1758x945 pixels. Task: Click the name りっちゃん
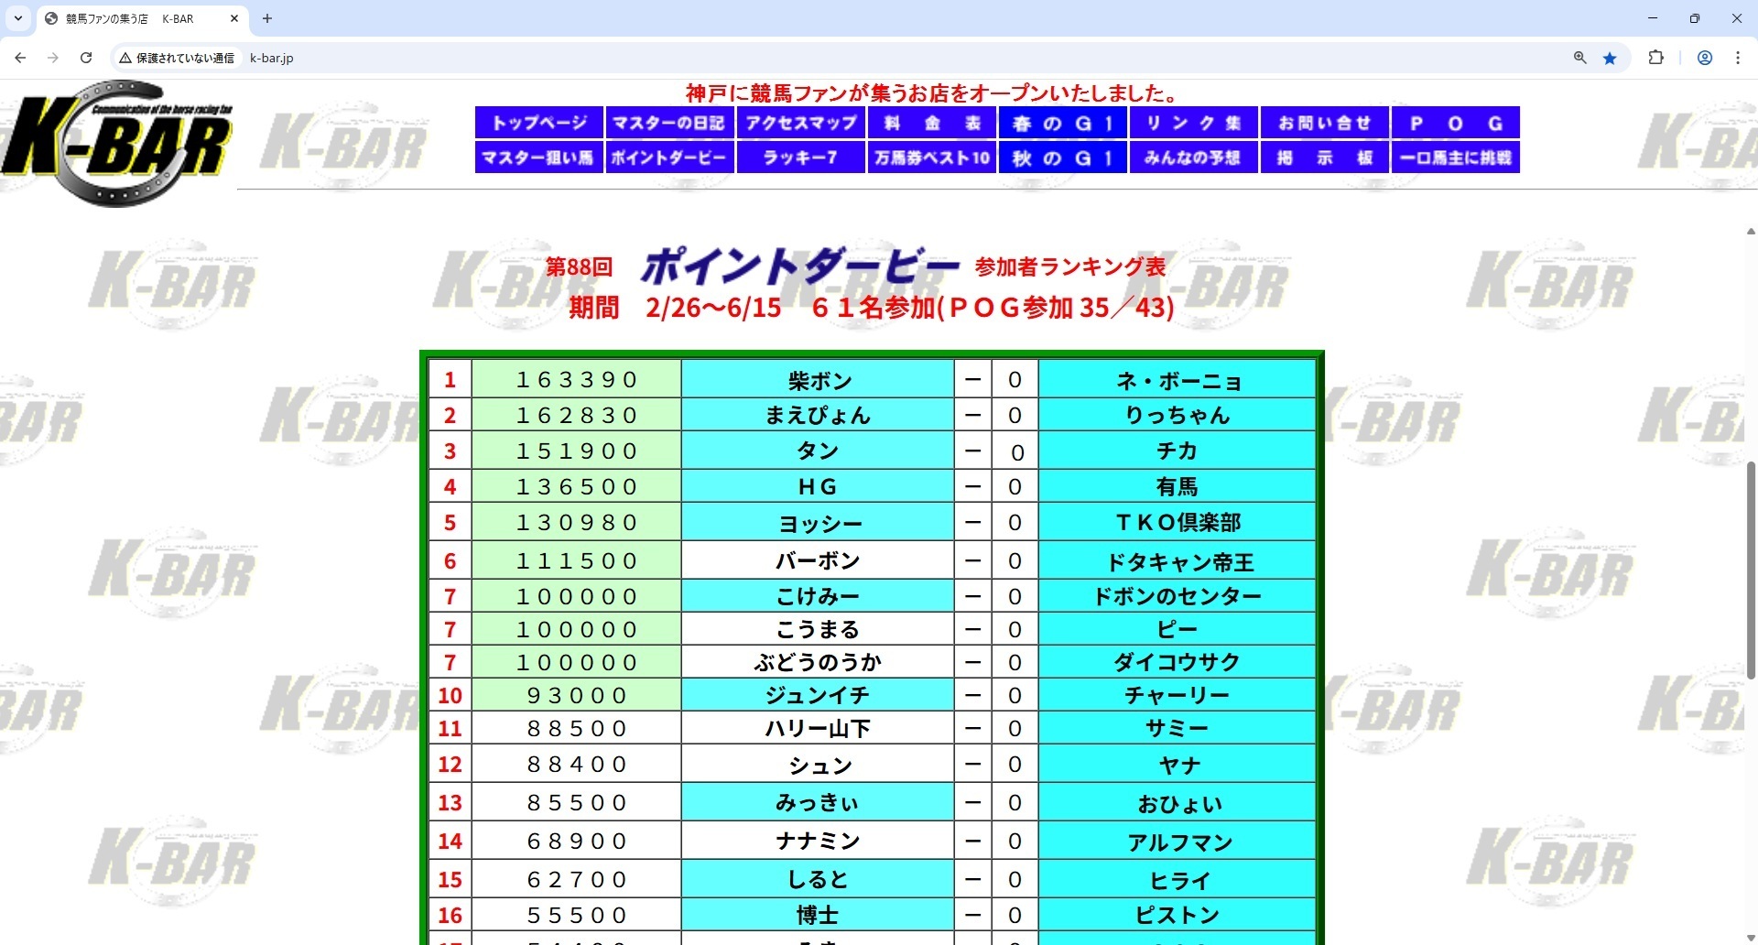point(1177,415)
